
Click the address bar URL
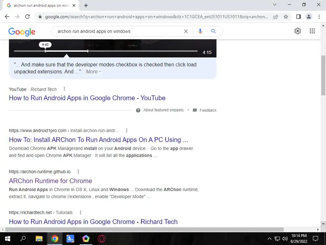click(156, 17)
